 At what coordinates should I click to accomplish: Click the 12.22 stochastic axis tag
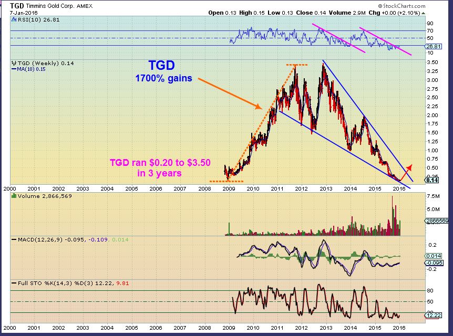click(434, 315)
